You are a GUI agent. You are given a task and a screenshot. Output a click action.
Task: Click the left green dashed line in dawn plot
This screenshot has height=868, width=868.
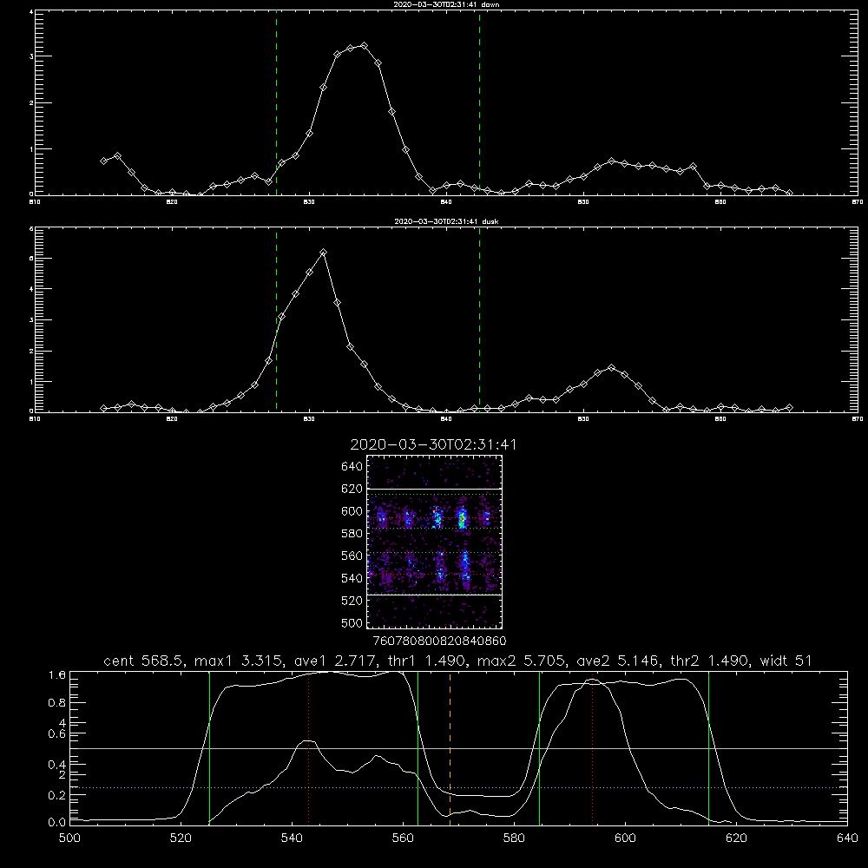click(x=276, y=102)
